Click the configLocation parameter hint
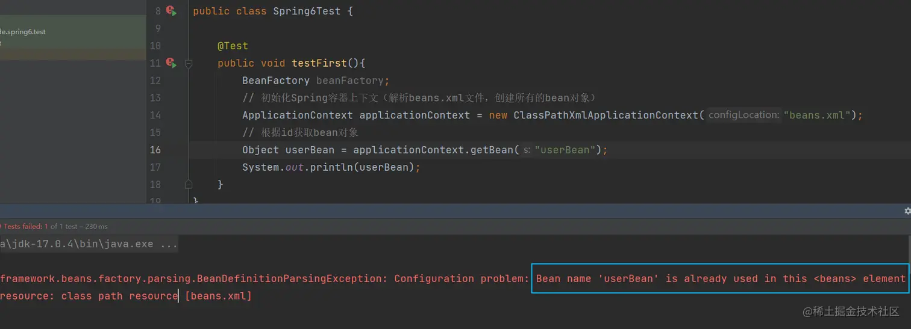The image size is (911, 329). tap(744, 115)
